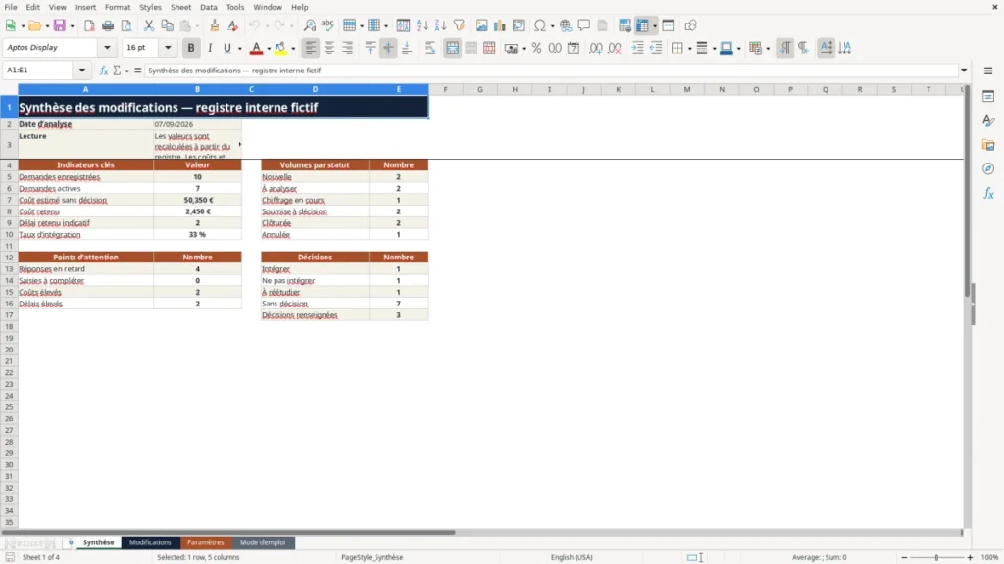Toggle Wrap Text for selected cells
Image resolution: width=1004 pixels, height=564 pixels.
point(429,48)
